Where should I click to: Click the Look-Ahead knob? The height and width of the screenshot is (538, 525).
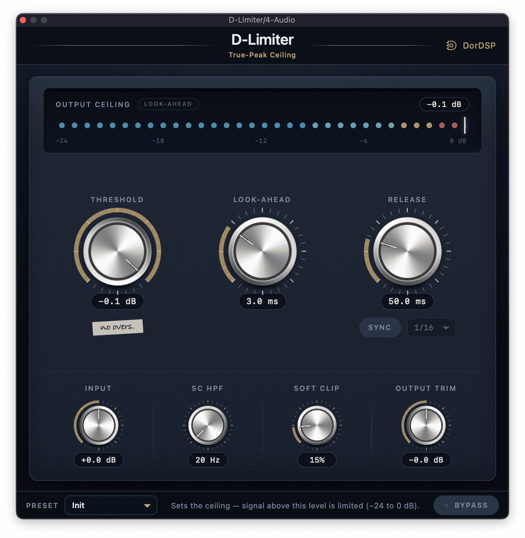(262, 251)
